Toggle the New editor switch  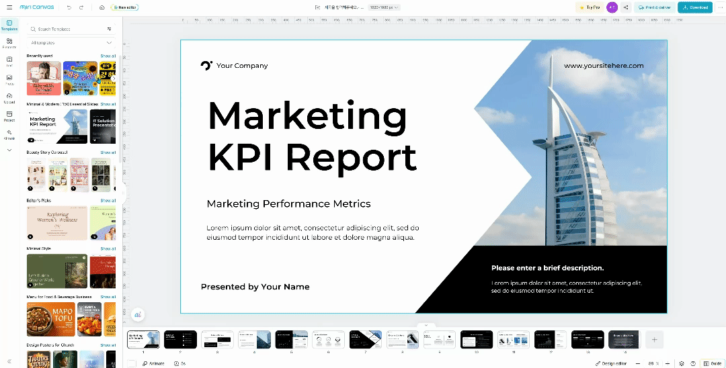(x=124, y=7)
